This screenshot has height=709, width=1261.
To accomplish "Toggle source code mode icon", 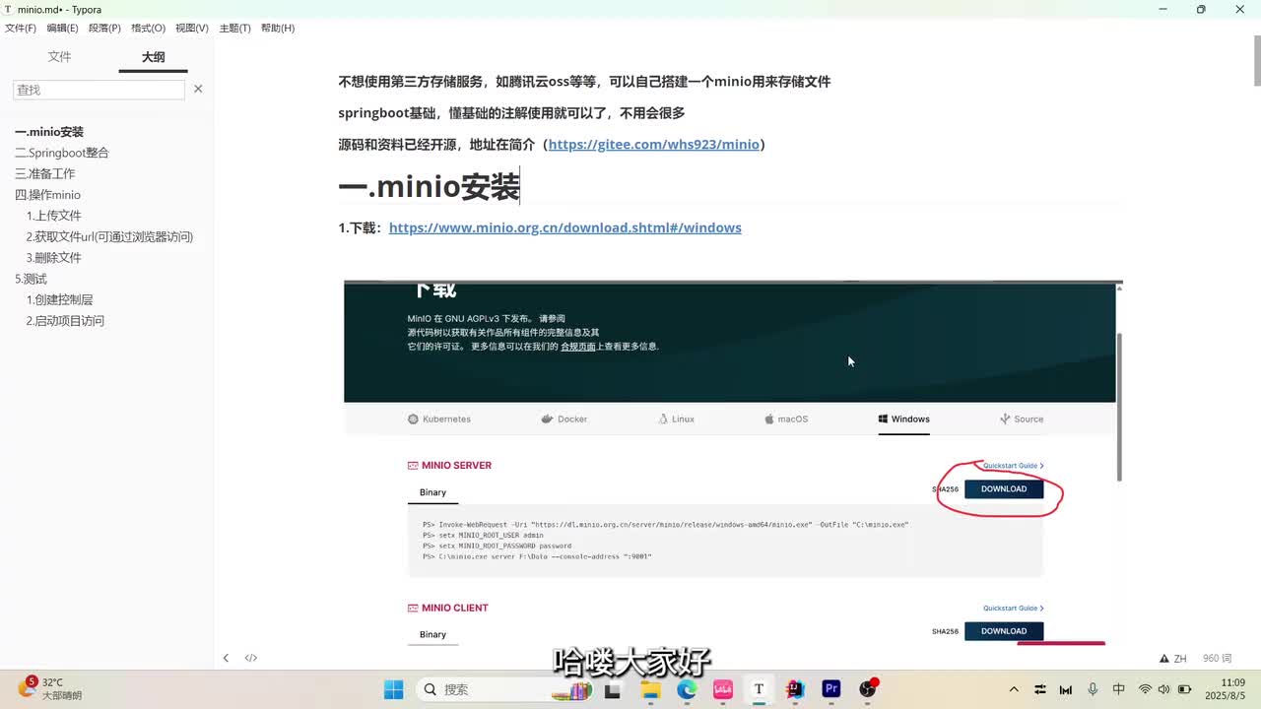I will click(x=251, y=658).
